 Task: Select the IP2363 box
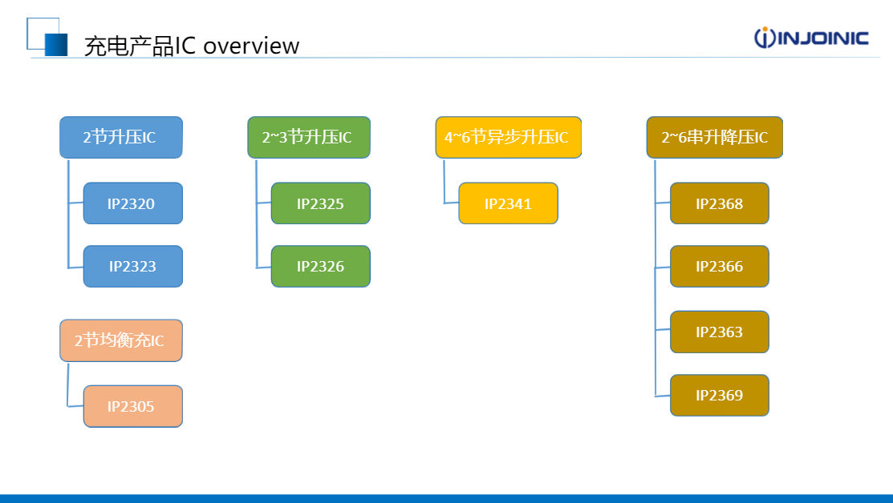720,332
